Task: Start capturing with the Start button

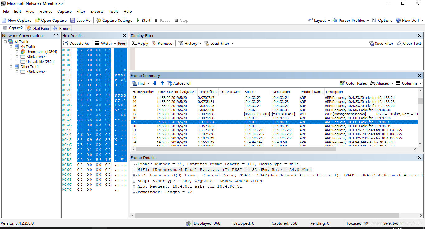Action: tap(143, 21)
